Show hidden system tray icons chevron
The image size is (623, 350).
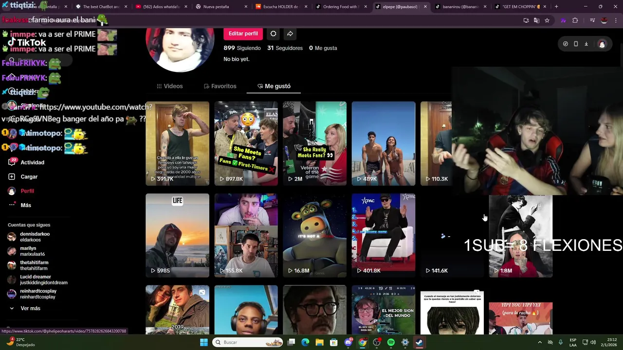click(x=539, y=342)
